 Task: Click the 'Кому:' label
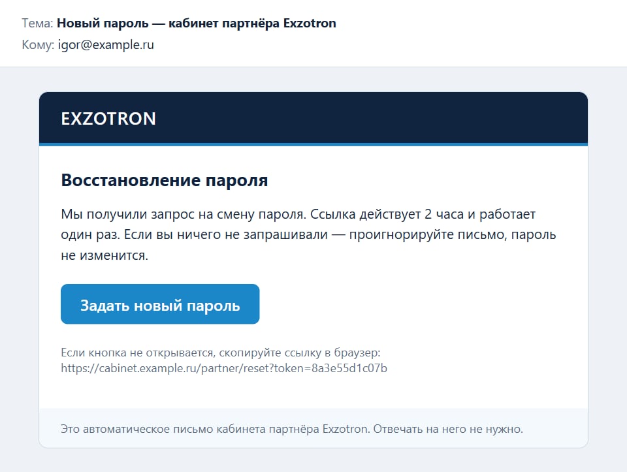coord(38,45)
